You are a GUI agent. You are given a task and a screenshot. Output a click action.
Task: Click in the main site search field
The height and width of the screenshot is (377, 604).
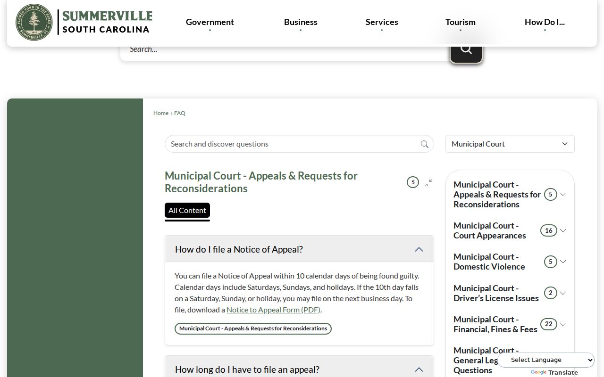click(285, 50)
